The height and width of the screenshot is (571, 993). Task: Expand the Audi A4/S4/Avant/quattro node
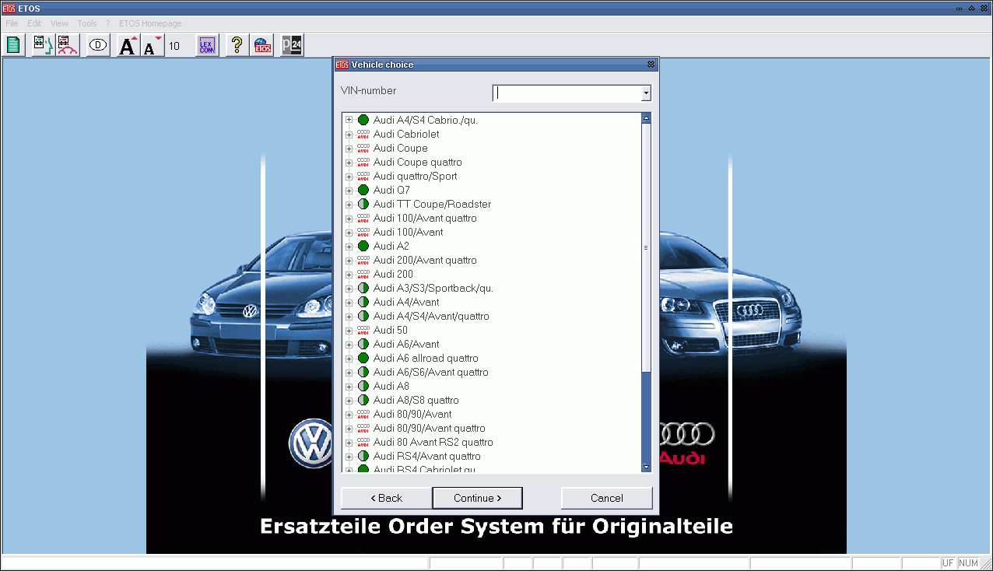coord(349,317)
